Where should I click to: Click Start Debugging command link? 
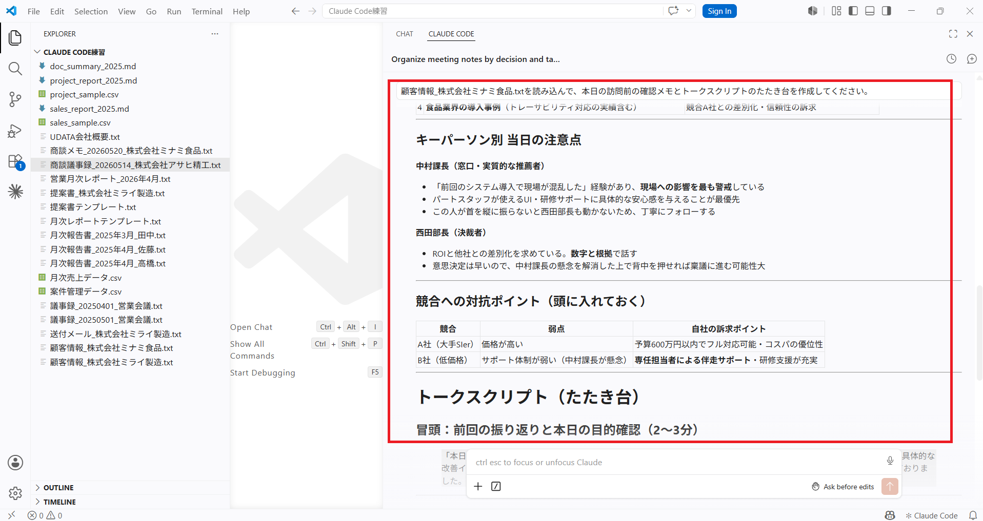coord(263,373)
